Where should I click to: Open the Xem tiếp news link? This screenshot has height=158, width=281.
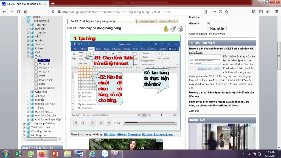pyautogui.click(x=194, y=111)
